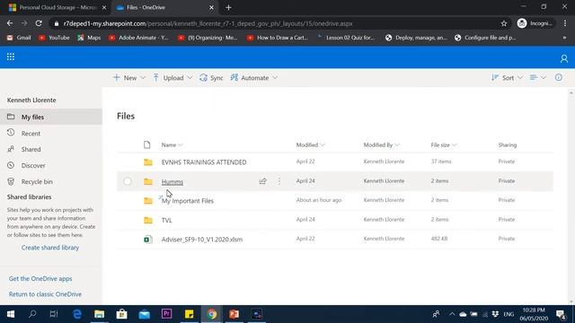
Task: Click the Sync toolbar button
Action: pyautogui.click(x=211, y=78)
